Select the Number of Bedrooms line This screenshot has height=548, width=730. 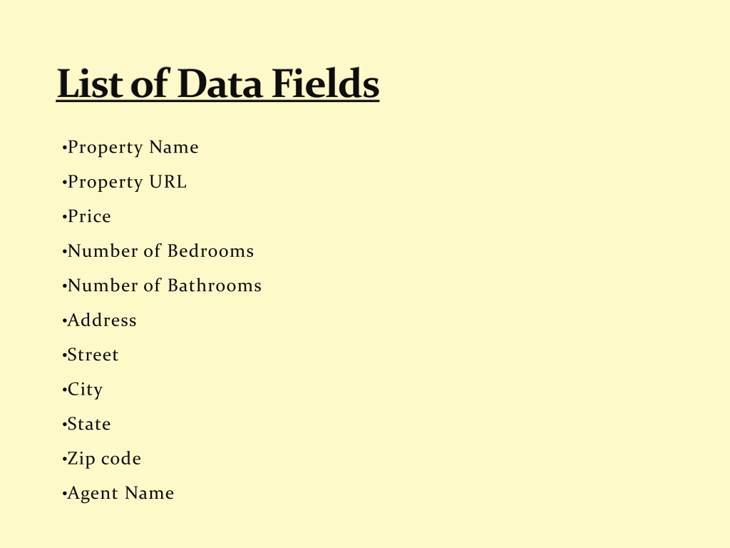(158, 250)
